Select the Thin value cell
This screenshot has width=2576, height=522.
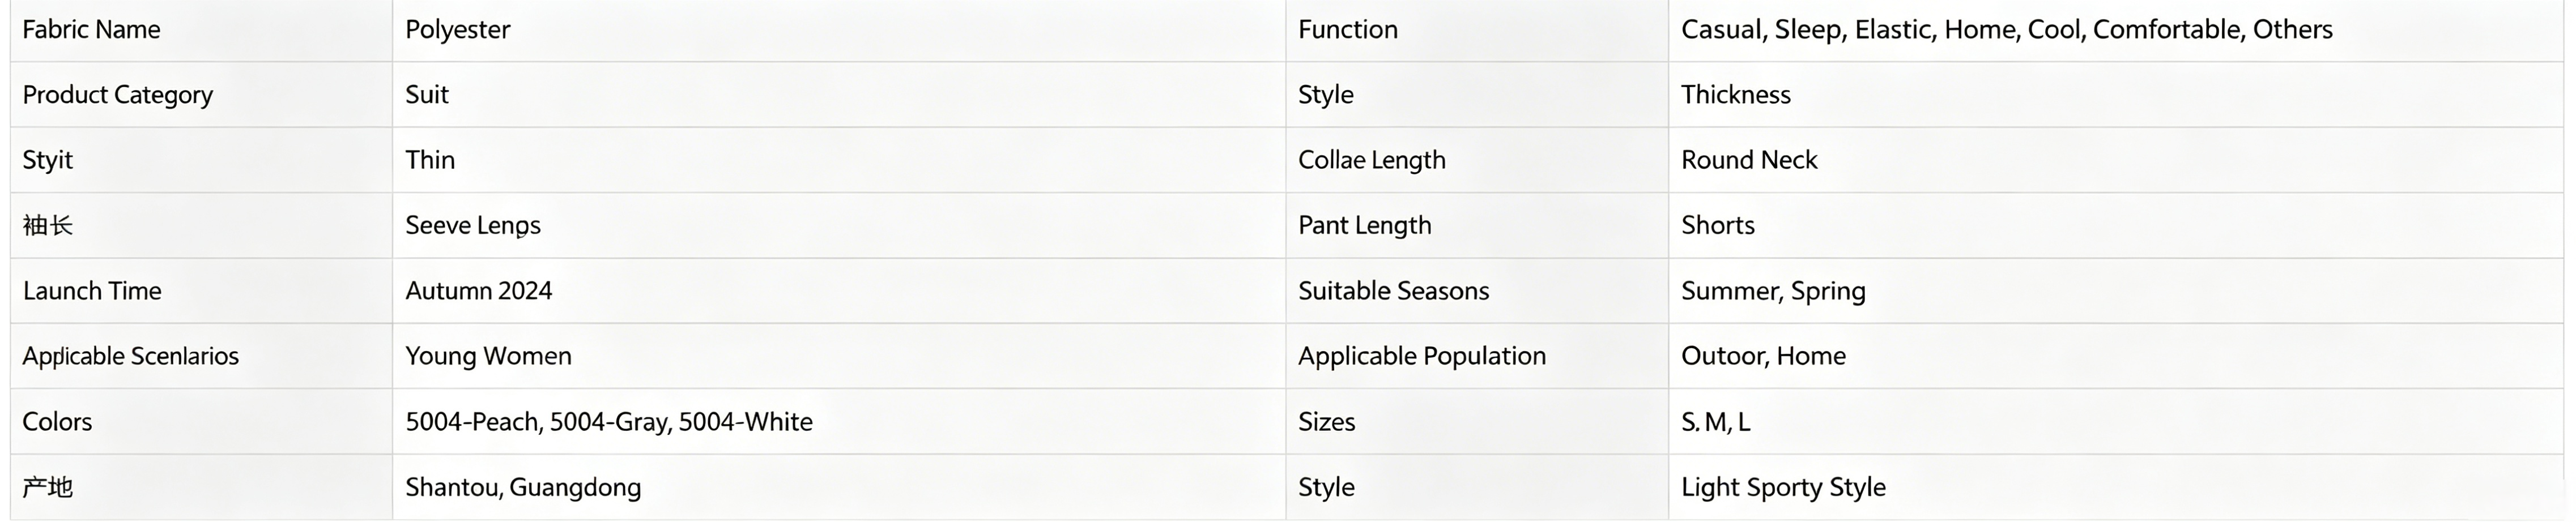(x=839, y=160)
